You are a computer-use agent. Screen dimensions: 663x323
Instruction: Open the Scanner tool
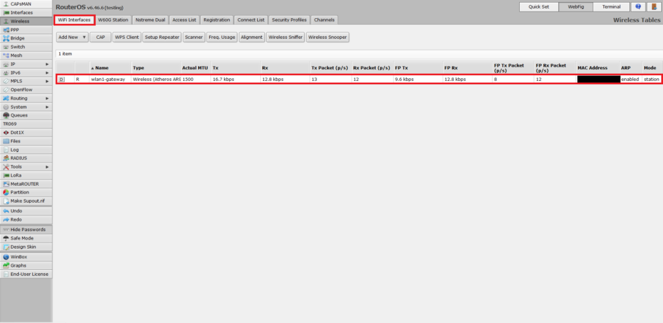click(194, 37)
